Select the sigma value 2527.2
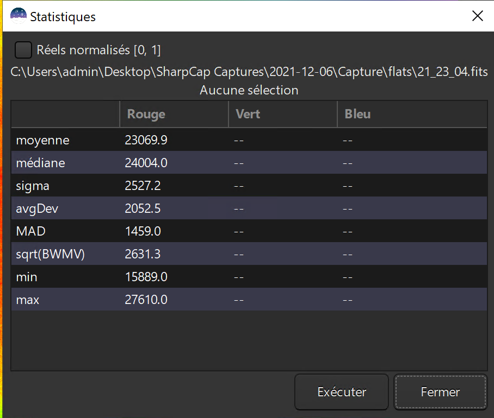The image size is (494, 418). click(x=143, y=186)
